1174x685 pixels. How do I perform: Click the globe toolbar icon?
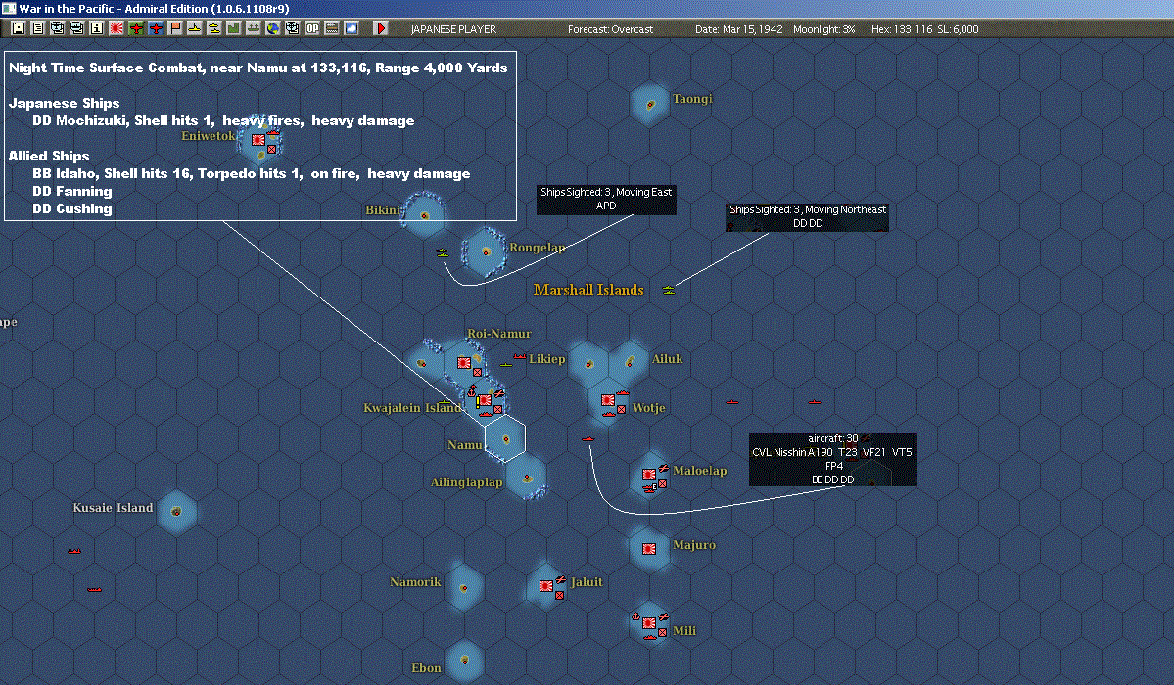click(x=272, y=28)
